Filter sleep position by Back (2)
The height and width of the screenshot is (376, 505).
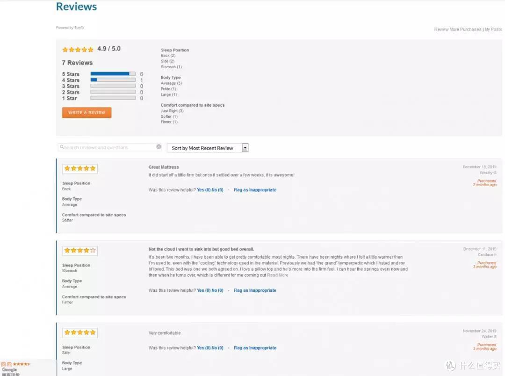tap(168, 56)
